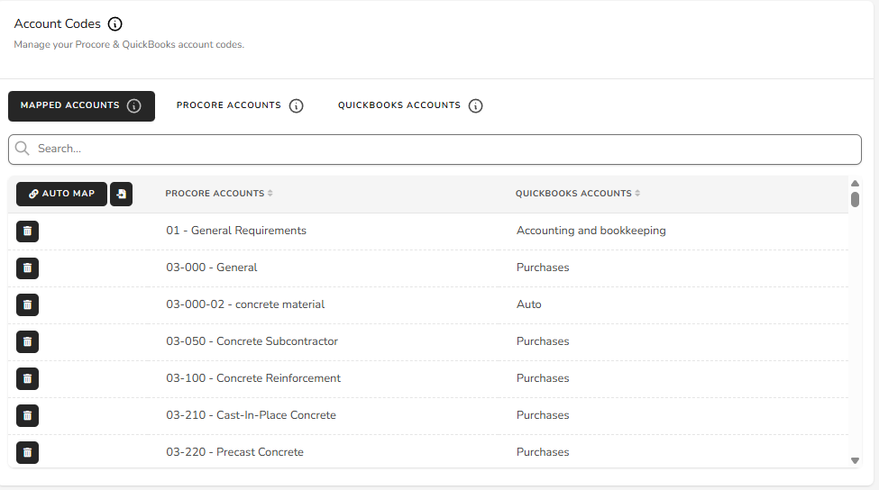
Task: Delete the 03-210 Cast-In-Place Concrete mapping
Action: 27,416
